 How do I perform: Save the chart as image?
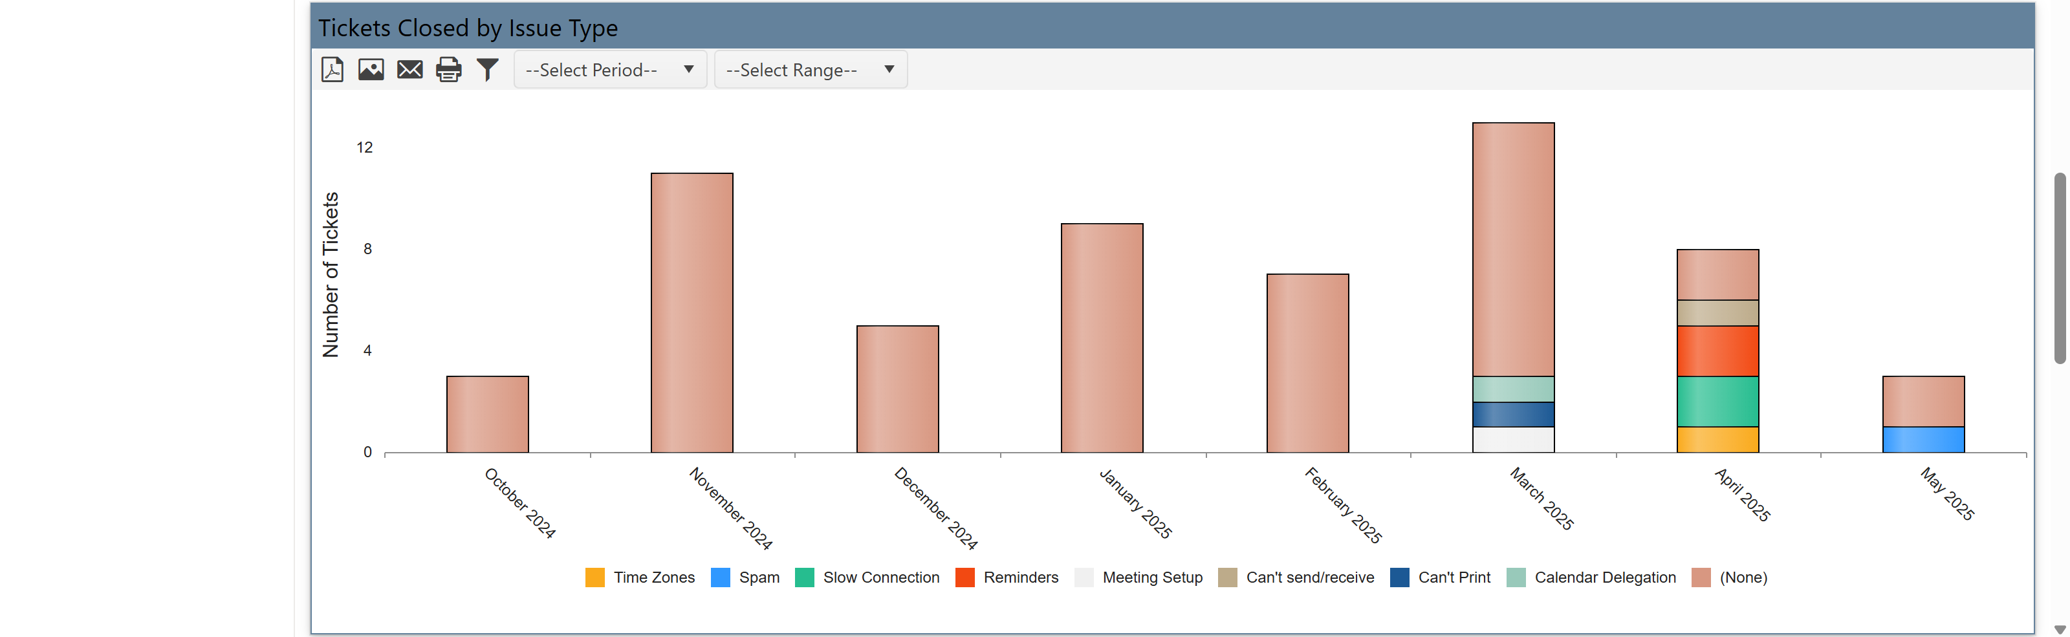371,70
